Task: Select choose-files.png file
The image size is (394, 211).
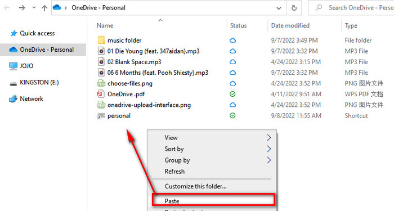Action: click(130, 84)
